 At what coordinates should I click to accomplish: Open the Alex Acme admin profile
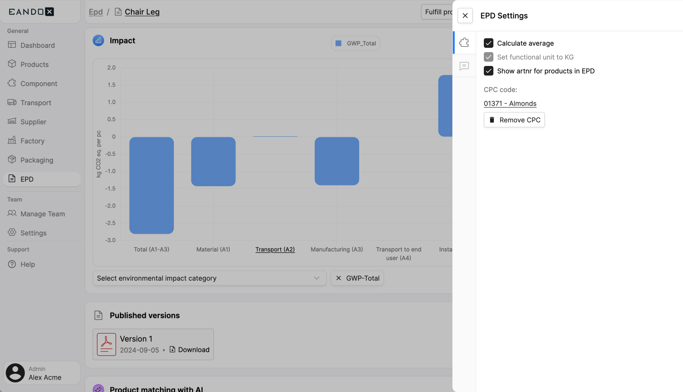[x=41, y=373]
